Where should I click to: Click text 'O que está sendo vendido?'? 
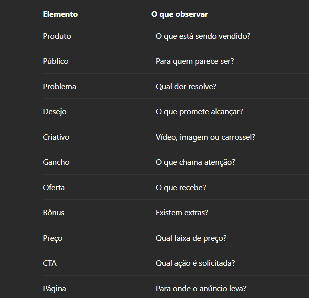click(203, 36)
